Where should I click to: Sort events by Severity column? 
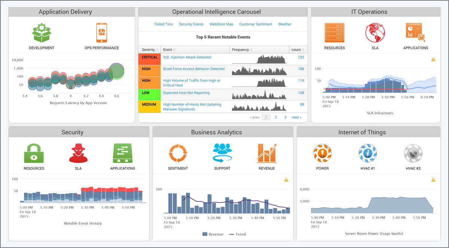coord(149,49)
